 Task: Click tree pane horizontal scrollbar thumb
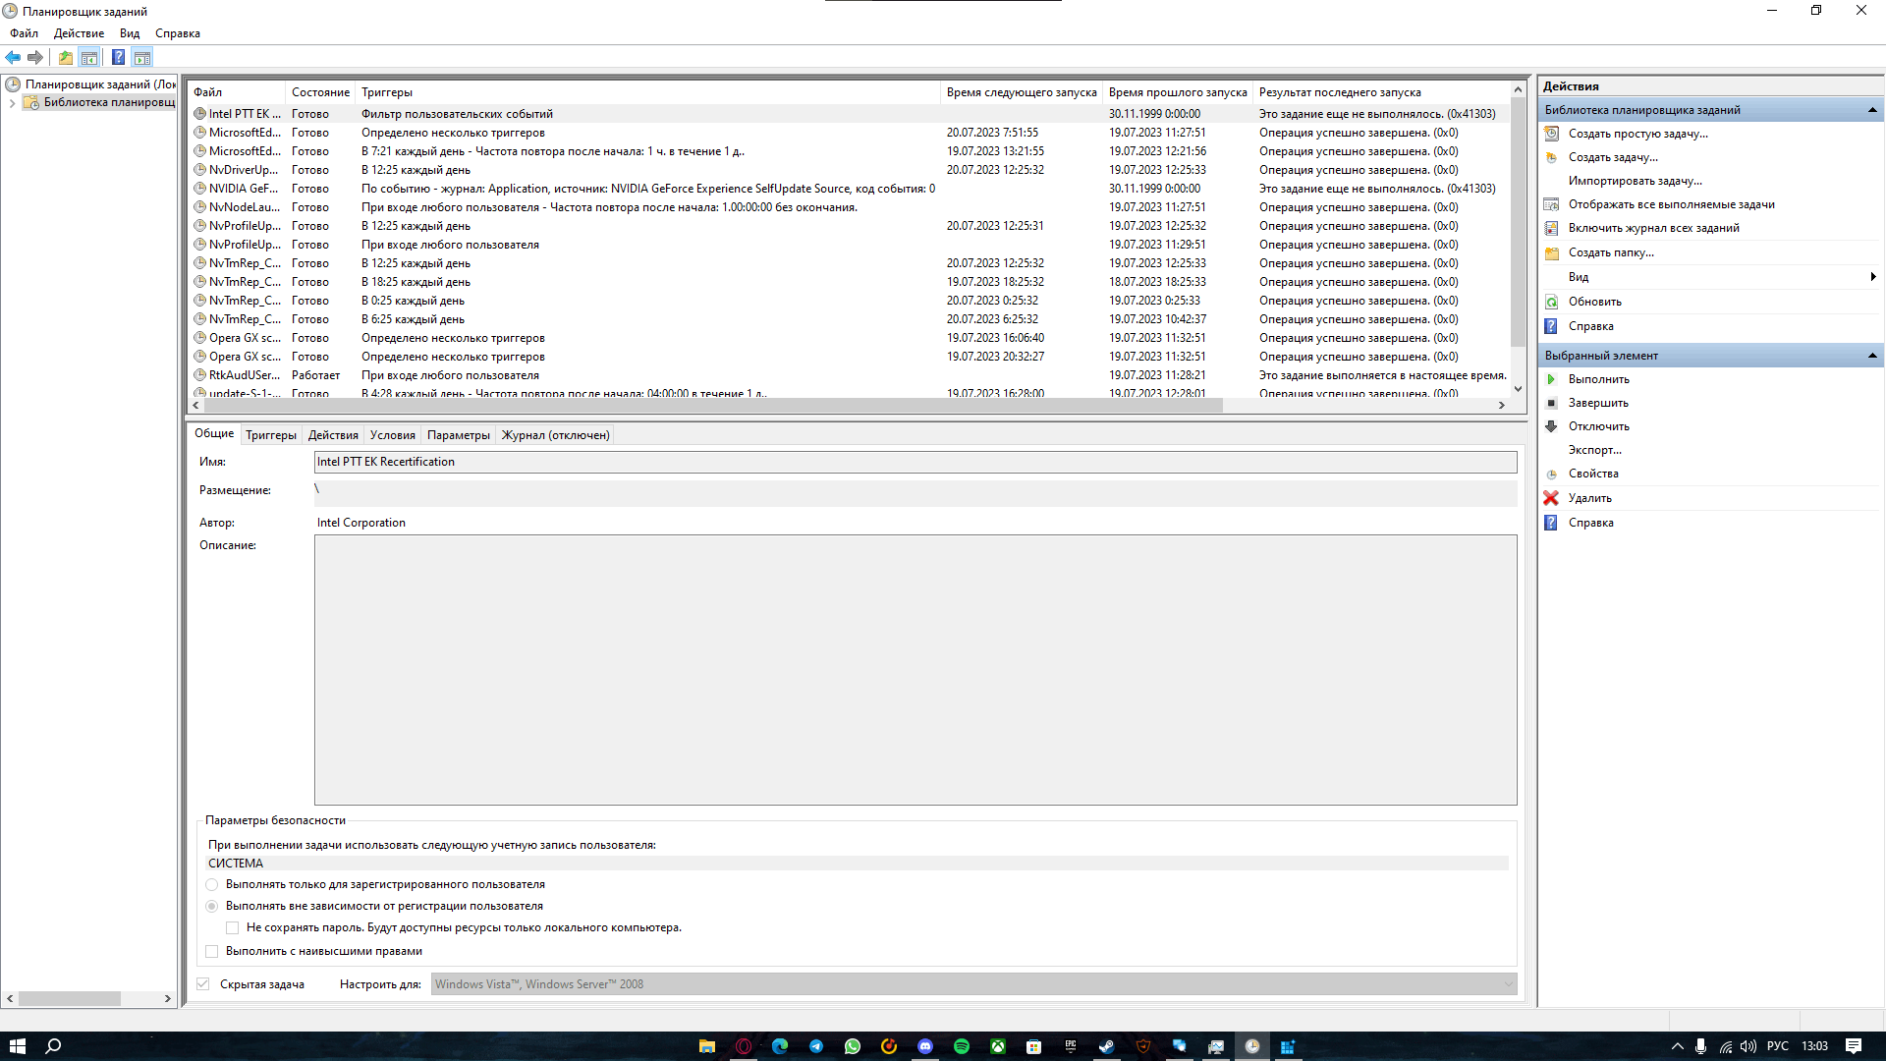[x=69, y=998]
